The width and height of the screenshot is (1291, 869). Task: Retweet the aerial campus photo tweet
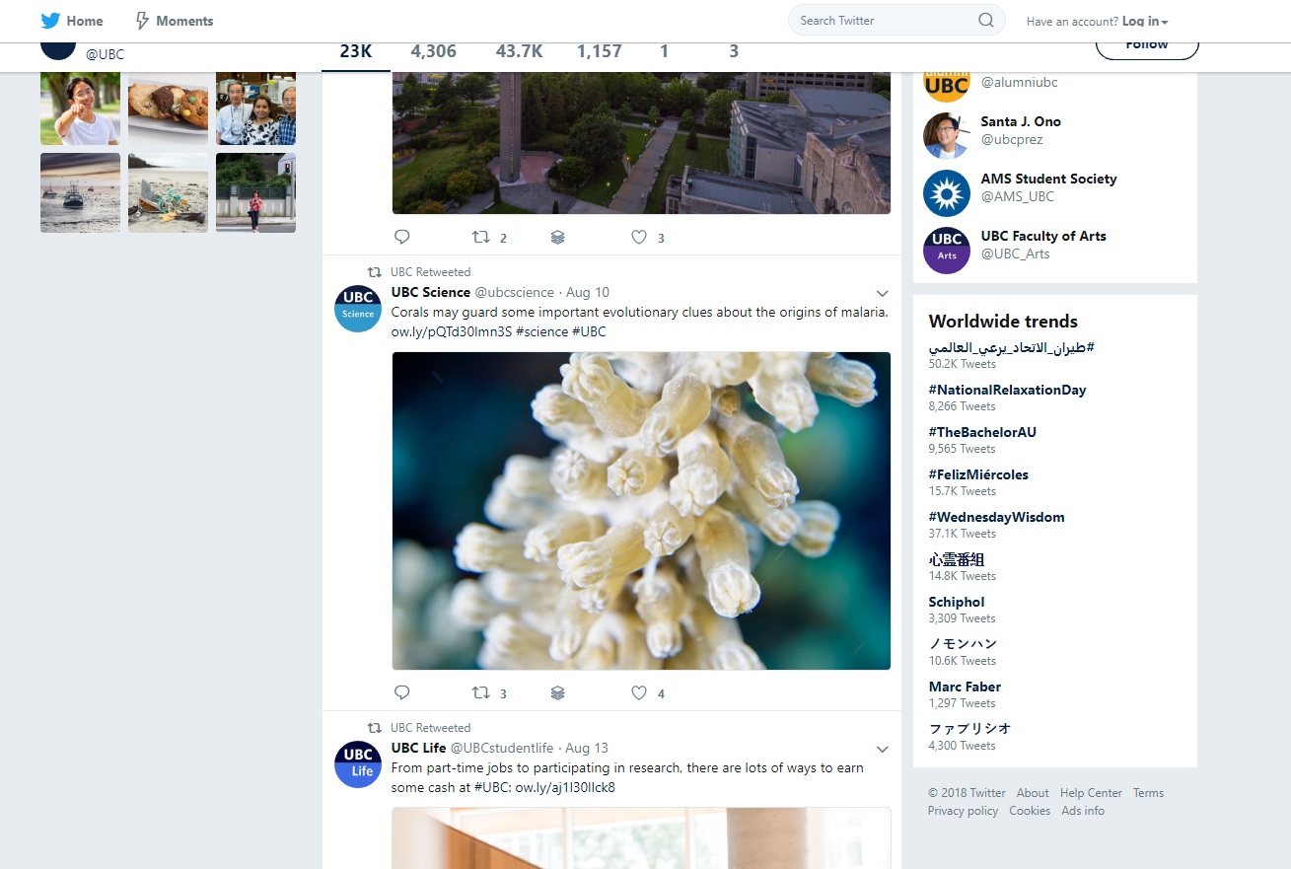point(480,237)
